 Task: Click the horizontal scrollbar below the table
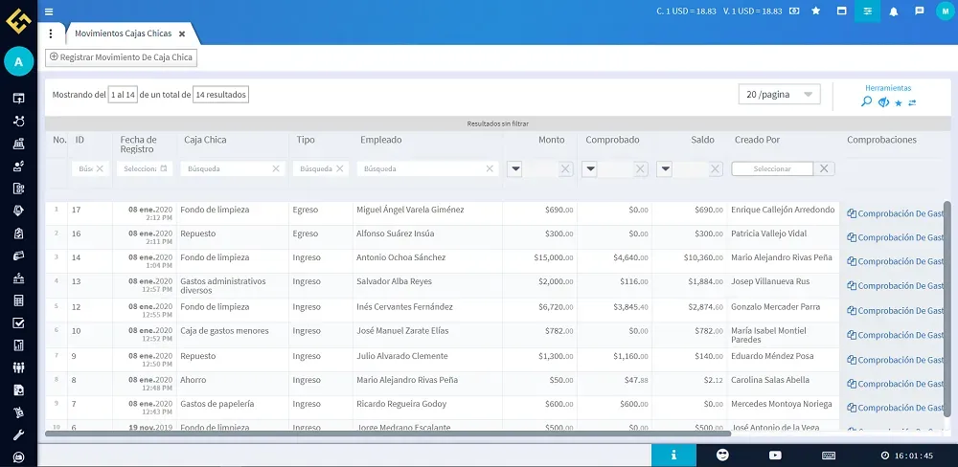[x=383, y=434]
